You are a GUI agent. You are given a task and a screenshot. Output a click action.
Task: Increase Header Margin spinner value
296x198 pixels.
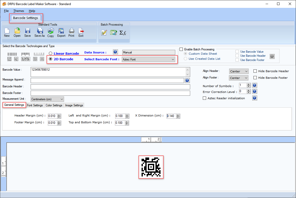pyautogui.click(x=59, y=115)
